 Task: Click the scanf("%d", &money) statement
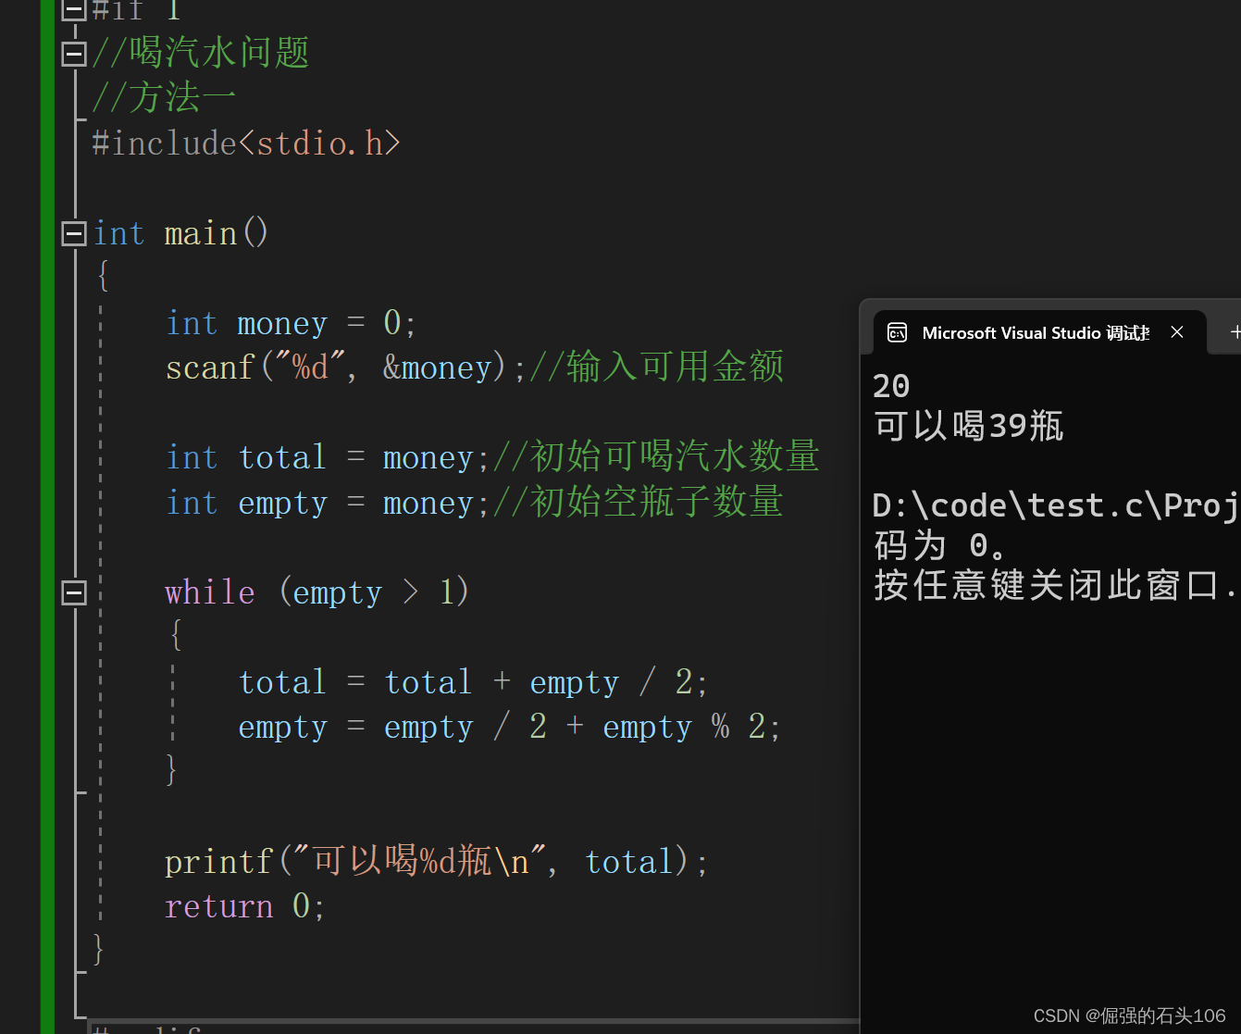(345, 368)
